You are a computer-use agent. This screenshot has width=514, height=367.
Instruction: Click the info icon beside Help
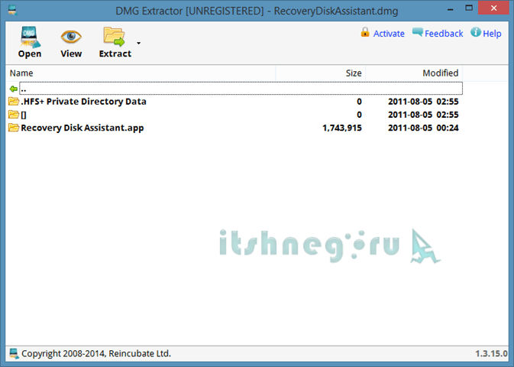[x=476, y=32]
